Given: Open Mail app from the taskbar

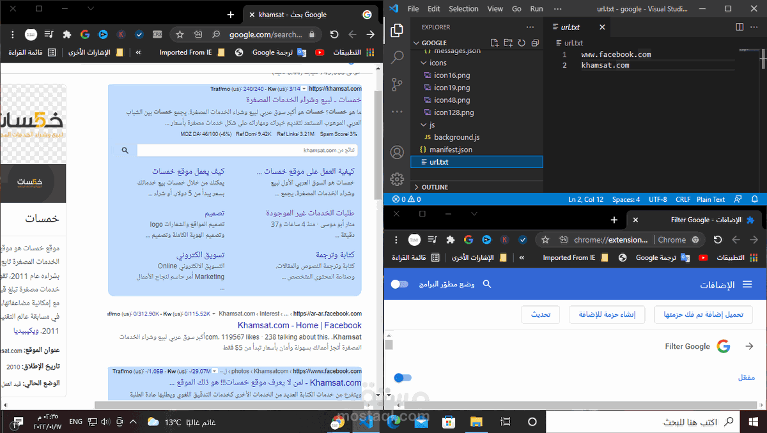Looking at the screenshot, I should tap(421, 422).
